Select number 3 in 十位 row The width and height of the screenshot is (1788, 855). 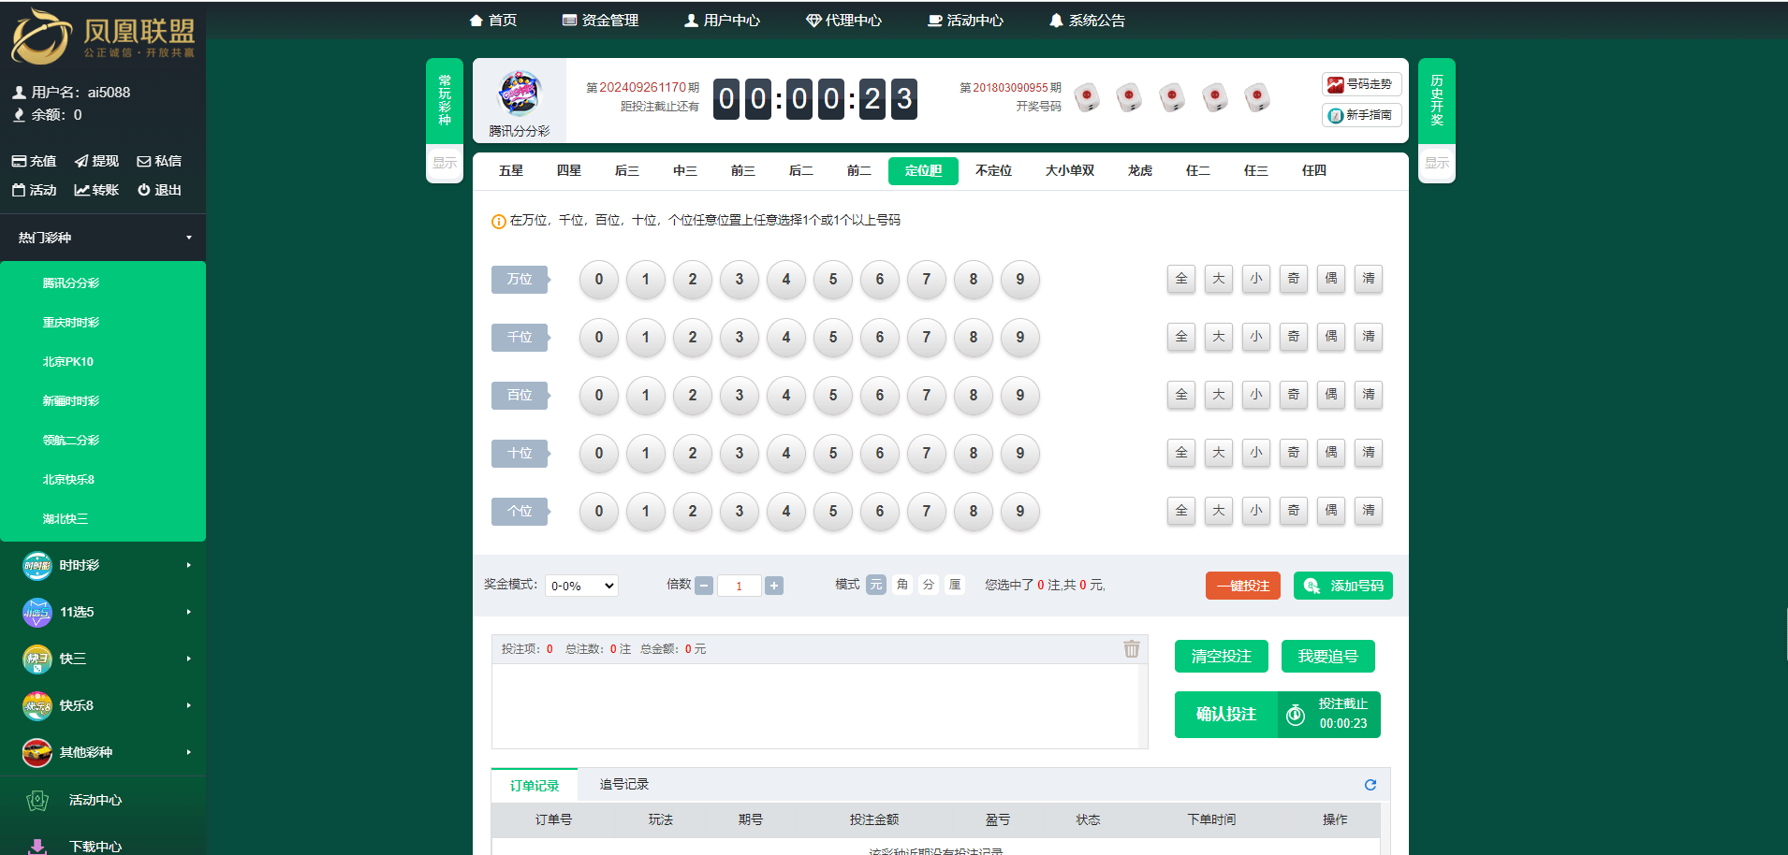(x=740, y=454)
